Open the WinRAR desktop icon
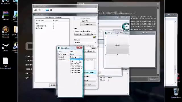 [x=5, y=16]
